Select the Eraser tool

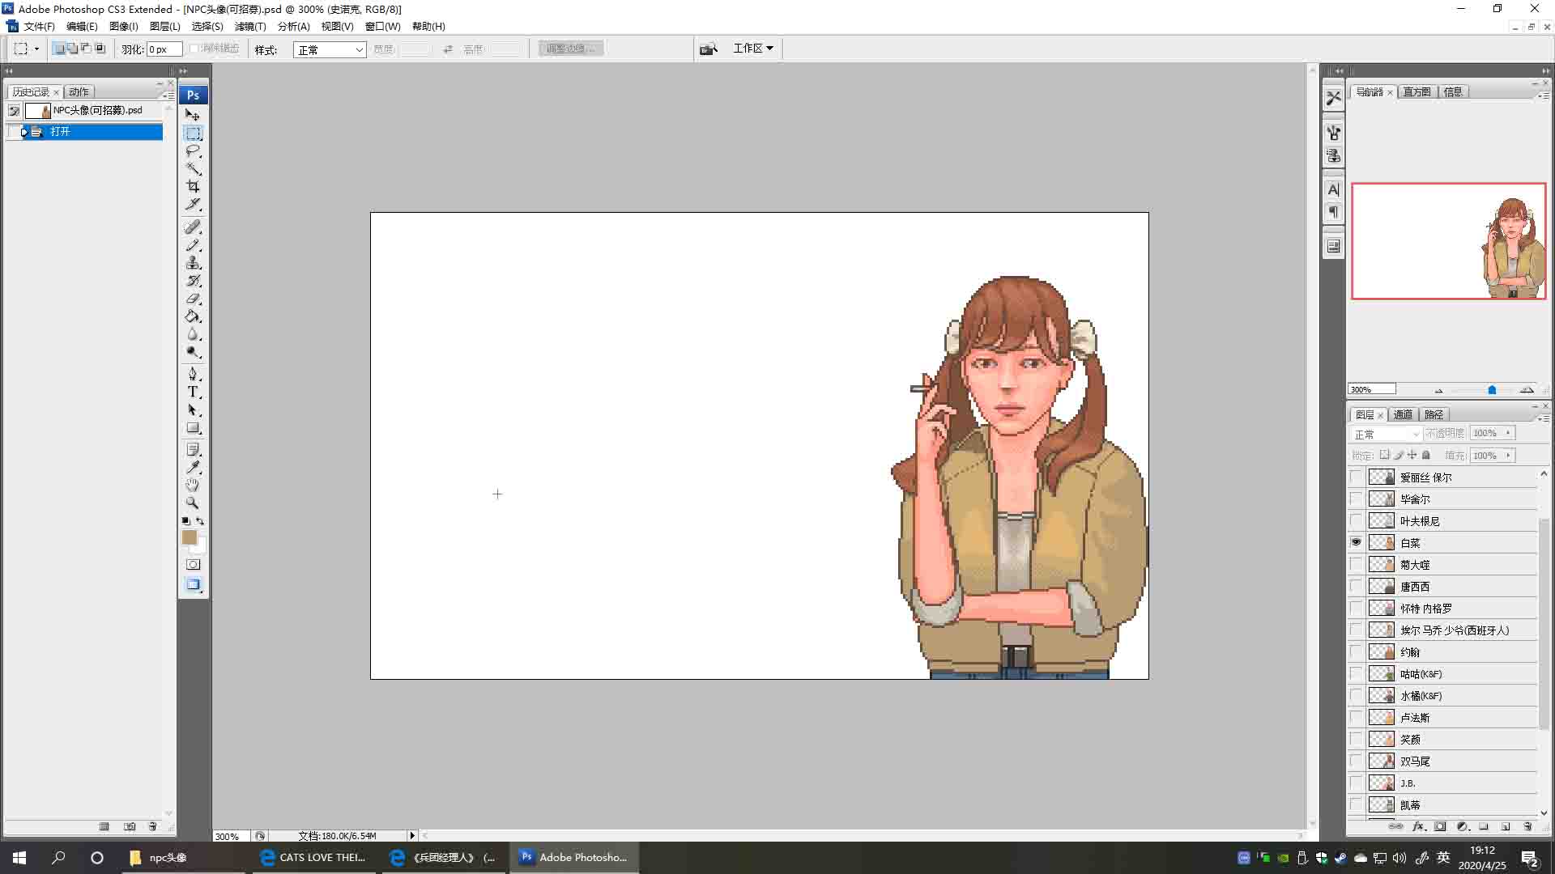(x=193, y=299)
